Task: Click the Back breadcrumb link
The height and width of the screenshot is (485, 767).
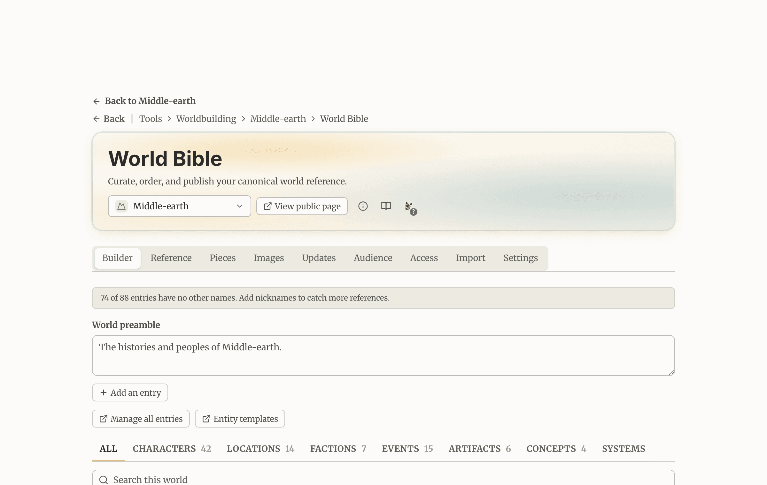Action: [x=109, y=119]
